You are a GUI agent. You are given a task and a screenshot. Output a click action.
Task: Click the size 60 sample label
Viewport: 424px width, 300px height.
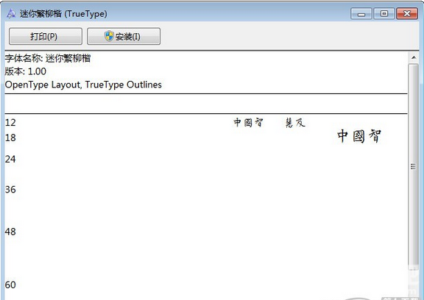10,285
